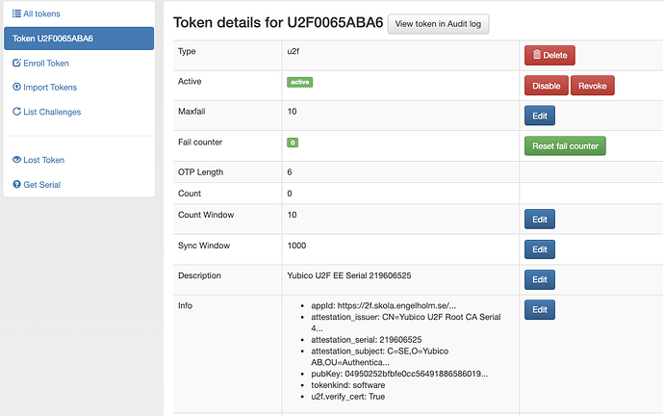Click the Enroll Token pencil icon
The width and height of the screenshot is (664, 416).
point(16,63)
